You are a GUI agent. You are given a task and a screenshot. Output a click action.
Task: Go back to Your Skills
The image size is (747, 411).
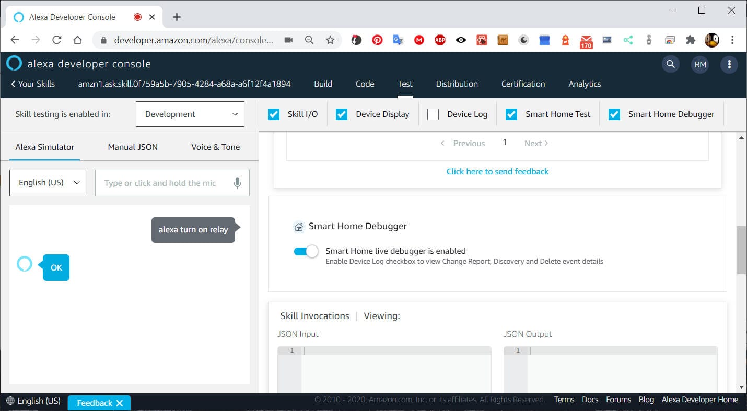(x=32, y=84)
